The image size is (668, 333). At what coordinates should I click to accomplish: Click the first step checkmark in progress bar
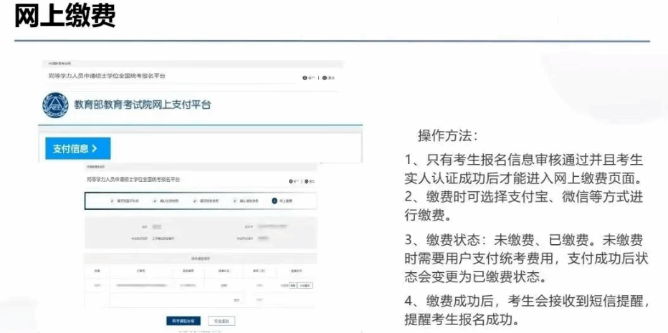[x=113, y=201]
